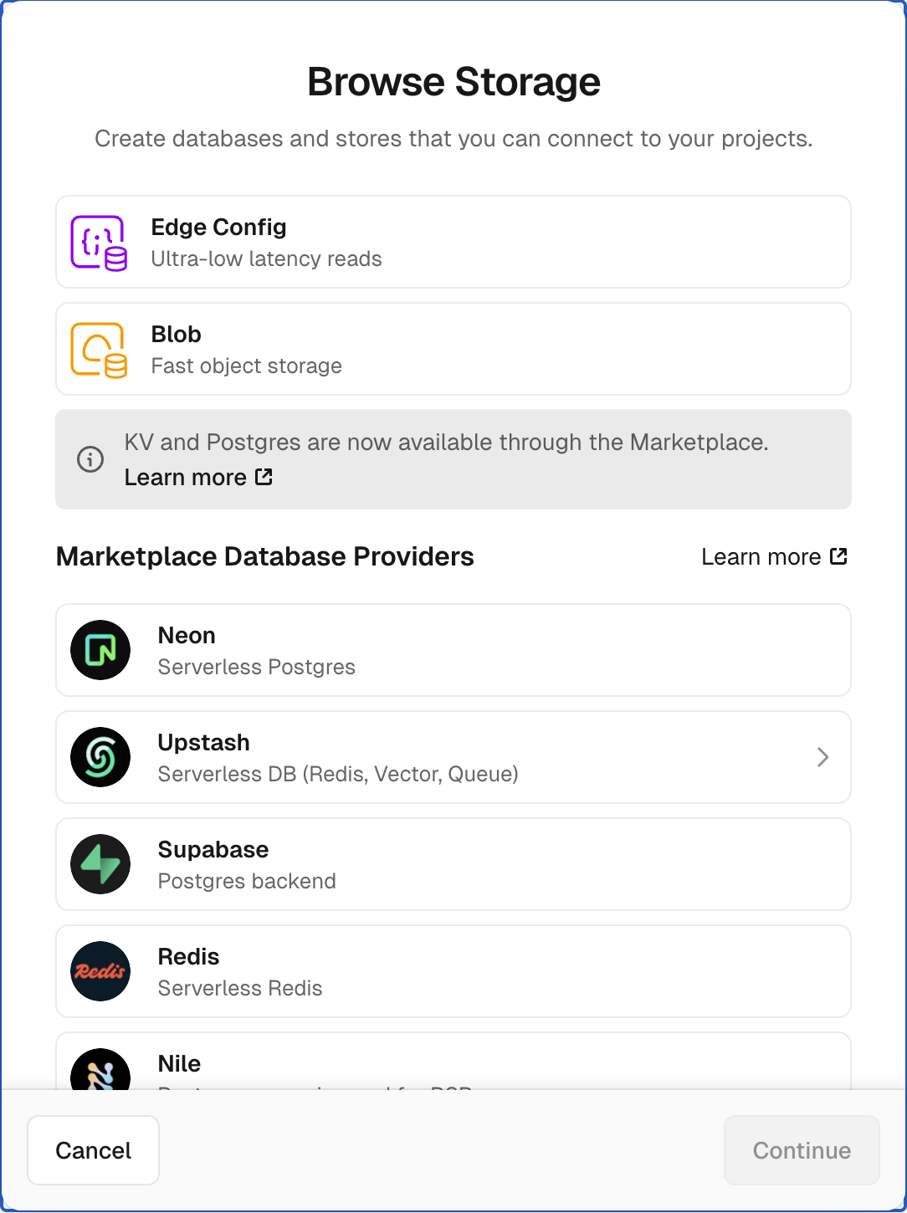Choose the Nile provider name
The height and width of the screenshot is (1213, 907).
point(179,1064)
